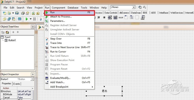Select the ComboBox component in the palette
This screenshot has height=100, width=194.
pos(115,17)
